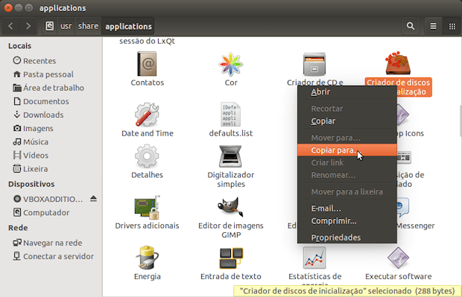The width and height of the screenshot is (462, 297).
Task: Select the Executar software icon
Action: 398,258
